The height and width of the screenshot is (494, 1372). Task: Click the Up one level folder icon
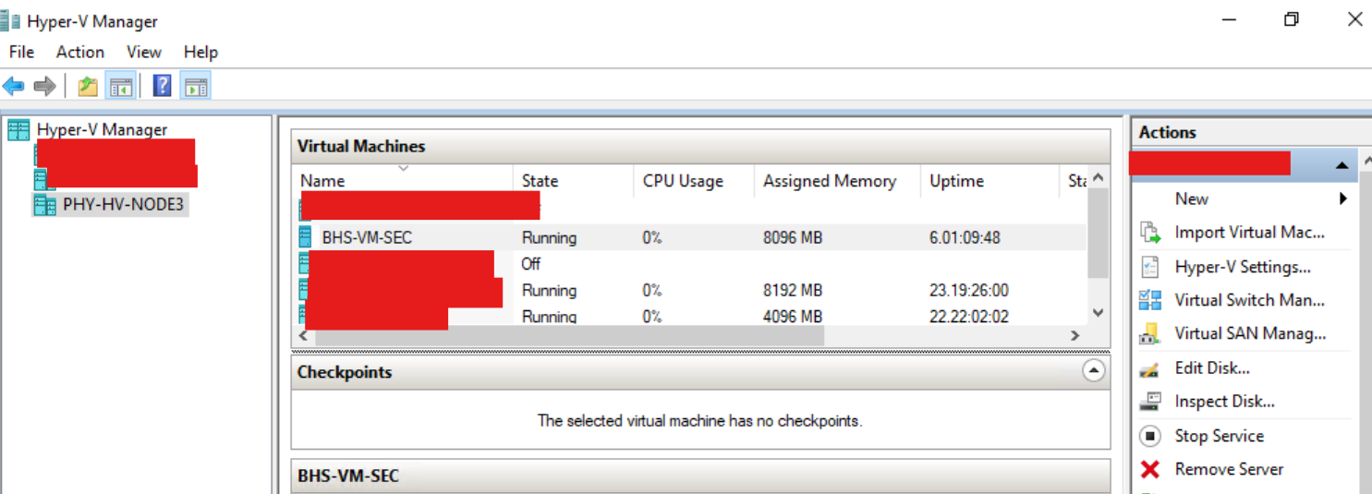[88, 87]
